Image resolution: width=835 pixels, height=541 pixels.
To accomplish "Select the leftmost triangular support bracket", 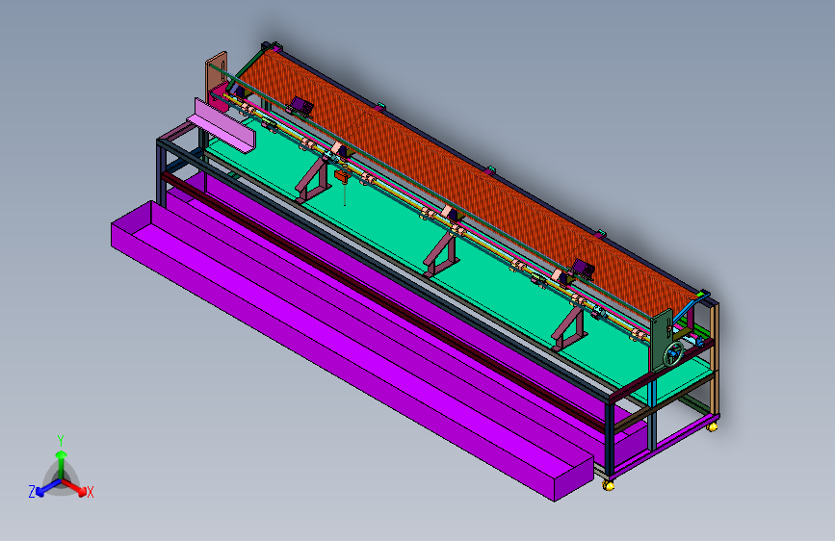I will [313, 180].
